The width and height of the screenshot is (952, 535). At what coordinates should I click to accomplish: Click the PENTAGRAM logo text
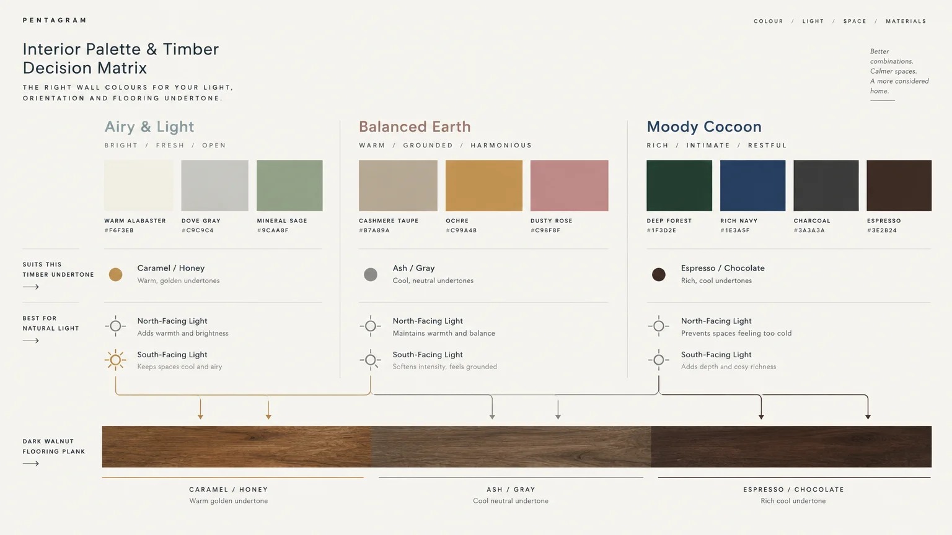(55, 20)
